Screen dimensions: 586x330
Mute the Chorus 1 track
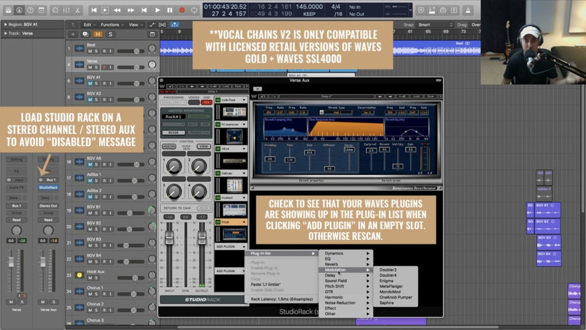[90, 294]
